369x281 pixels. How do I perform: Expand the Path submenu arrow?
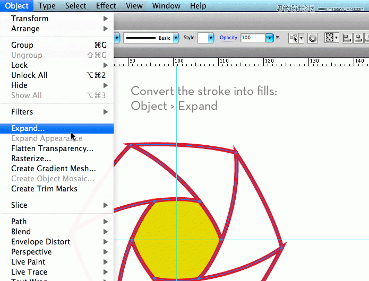click(x=106, y=222)
